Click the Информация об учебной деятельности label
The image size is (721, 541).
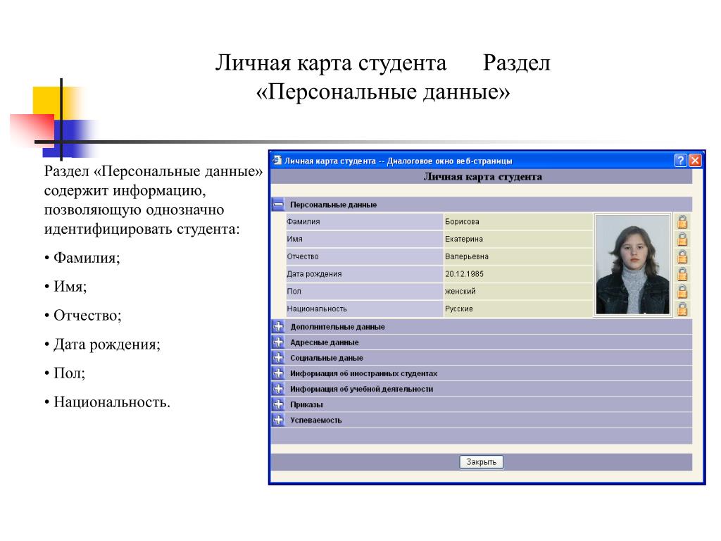point(361,389)
